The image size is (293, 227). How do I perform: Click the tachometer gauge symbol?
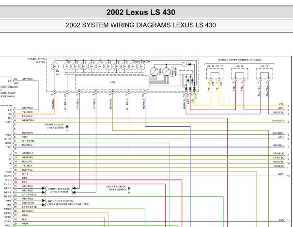tap(154, 71)
